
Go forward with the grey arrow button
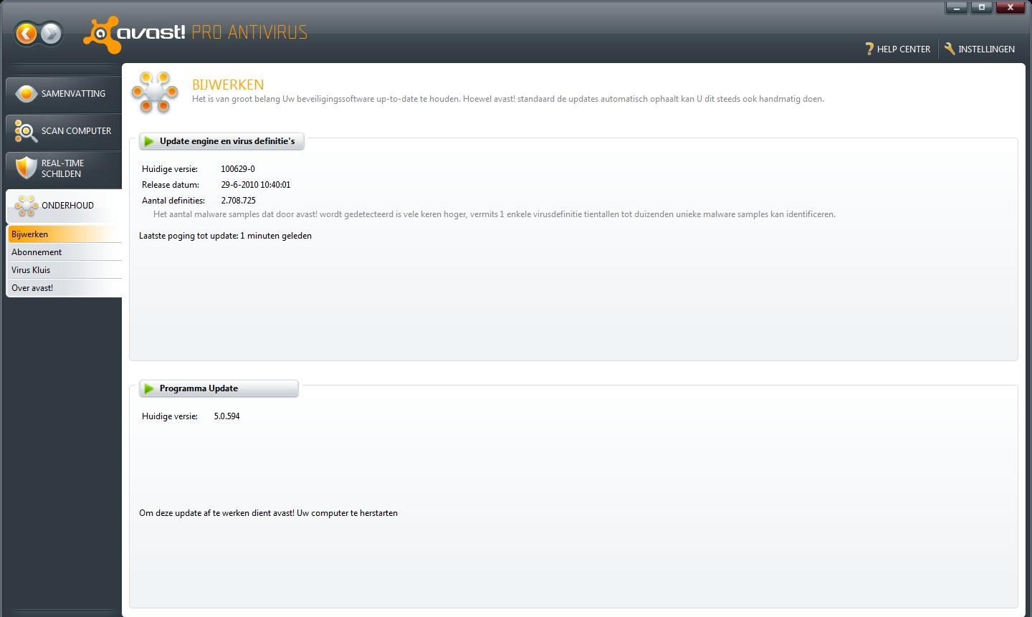pyautogui.click(x=51, y=33)
